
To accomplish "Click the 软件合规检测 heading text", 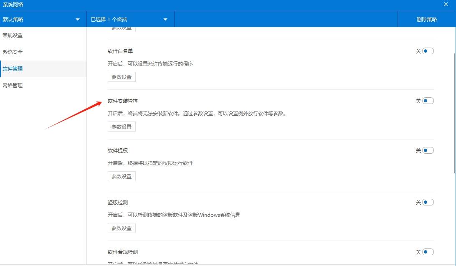I will 123,252.
